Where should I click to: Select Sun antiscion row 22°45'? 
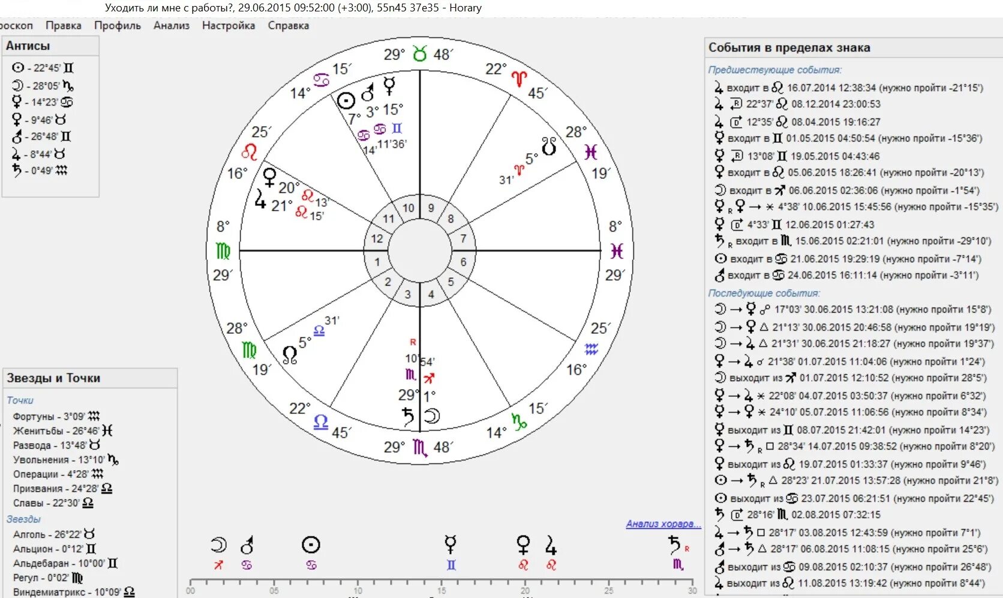coord(43,68)
